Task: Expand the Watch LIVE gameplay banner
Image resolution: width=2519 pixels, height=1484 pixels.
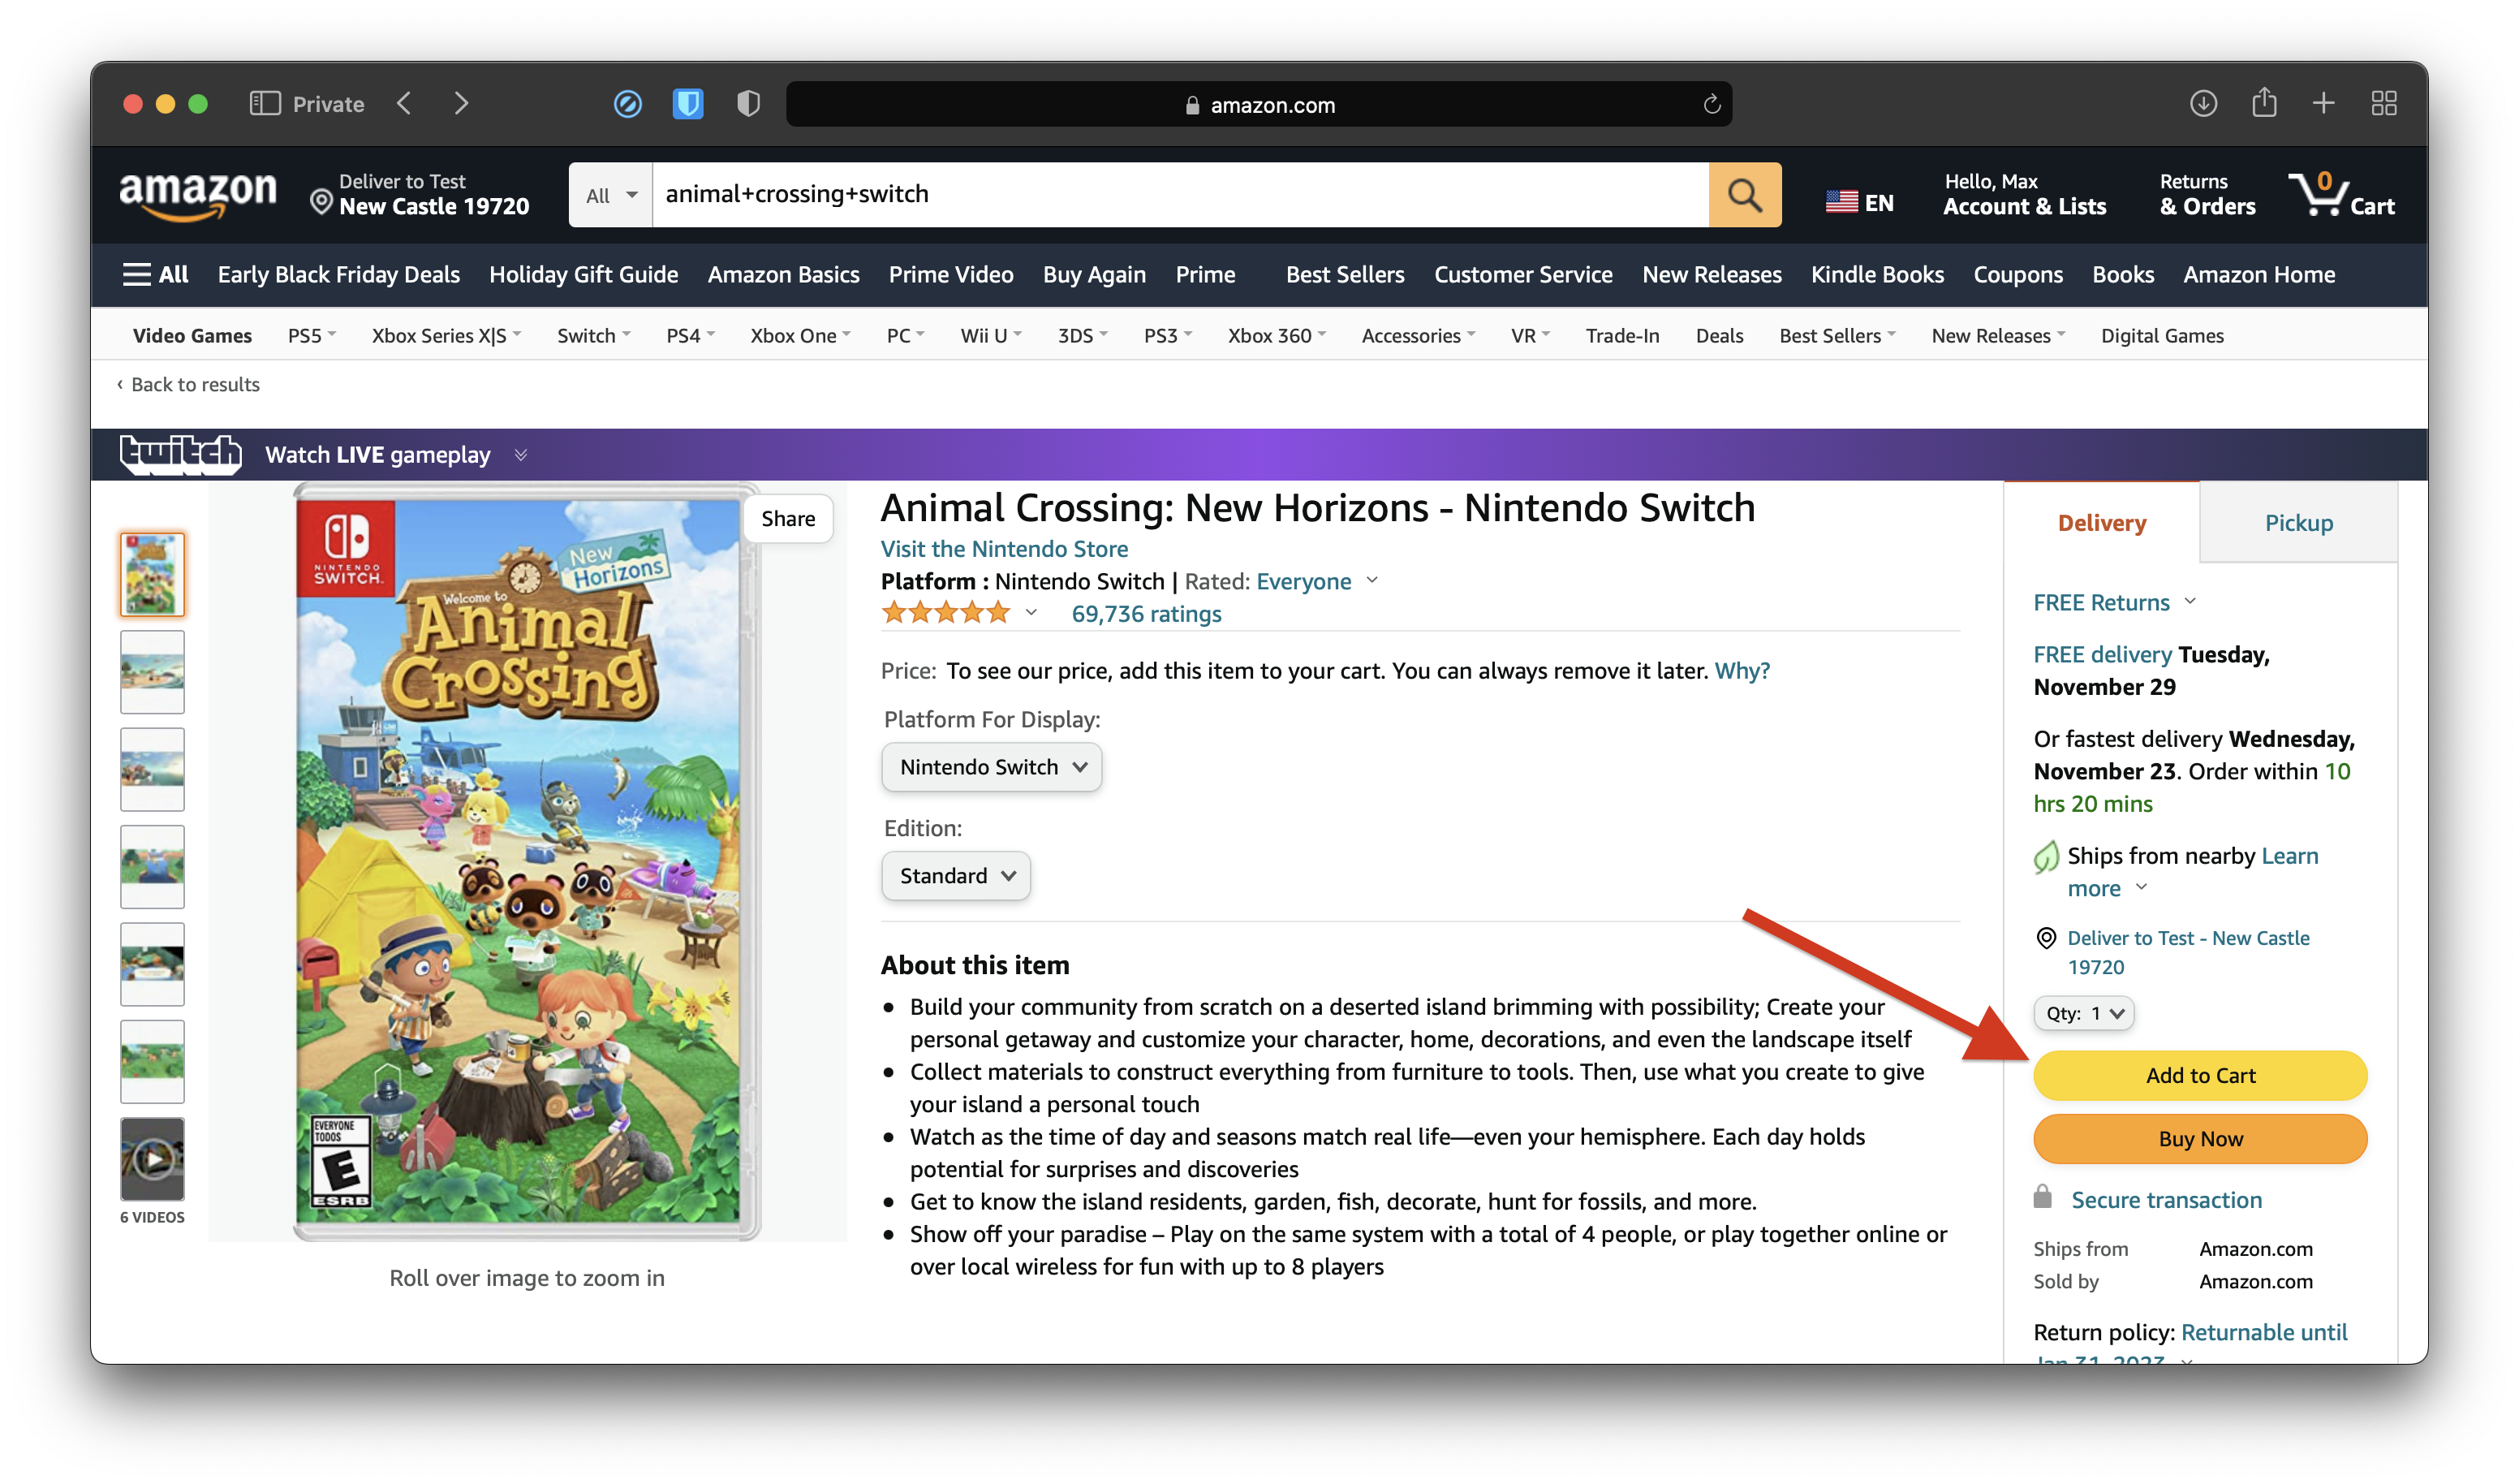Action: (521, 455)
